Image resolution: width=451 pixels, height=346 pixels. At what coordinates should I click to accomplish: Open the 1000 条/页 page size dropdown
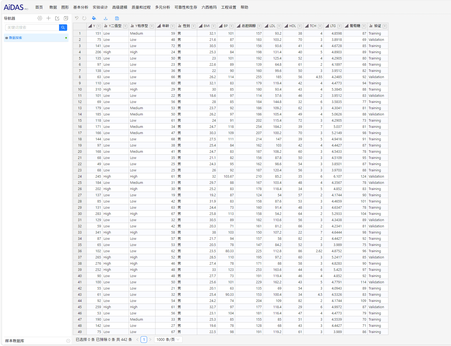tap(168, 340)
